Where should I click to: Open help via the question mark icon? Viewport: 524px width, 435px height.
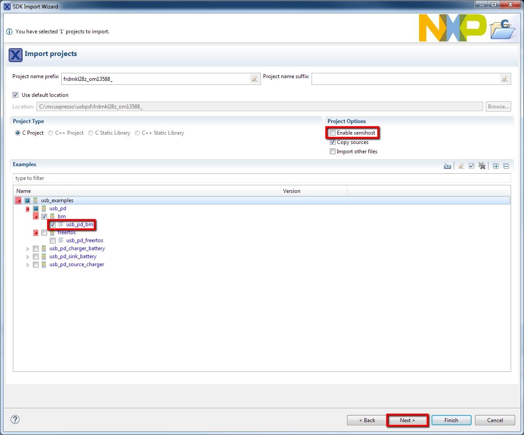click(x=15, y=419)
